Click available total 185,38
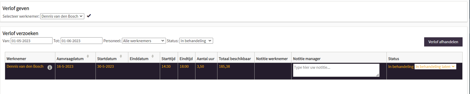Viewport: 470px width, 94px height. [x=224, y=66]
